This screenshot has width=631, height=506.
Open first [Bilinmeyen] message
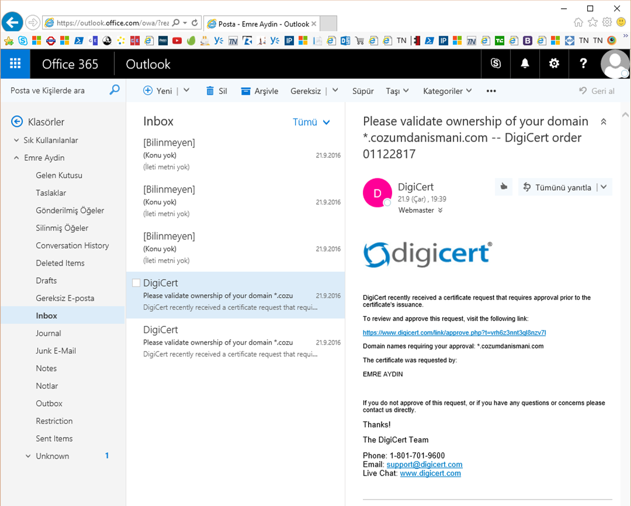[x=236, y=154]
